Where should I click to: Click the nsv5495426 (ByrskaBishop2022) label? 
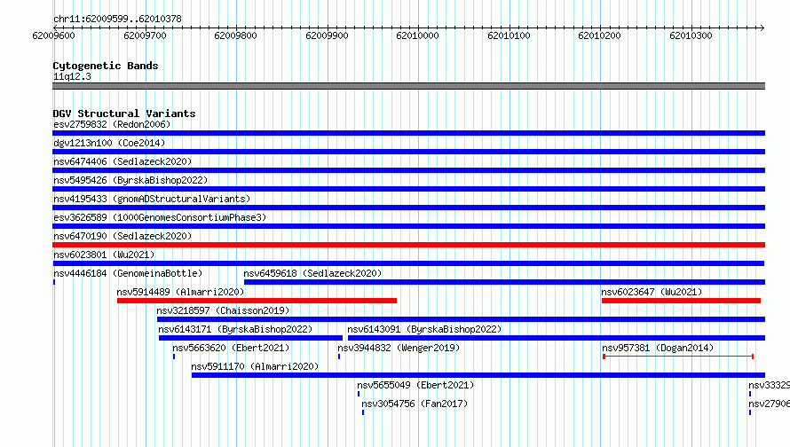(130, 180)
